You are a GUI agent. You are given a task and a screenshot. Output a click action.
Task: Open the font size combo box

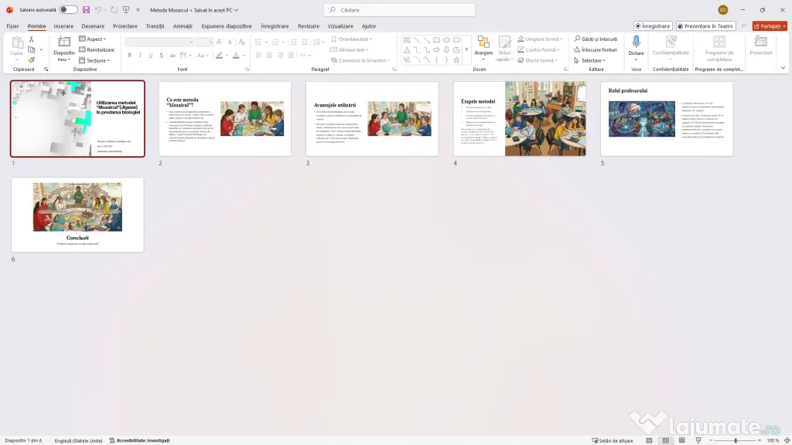[x=204, y=42]
